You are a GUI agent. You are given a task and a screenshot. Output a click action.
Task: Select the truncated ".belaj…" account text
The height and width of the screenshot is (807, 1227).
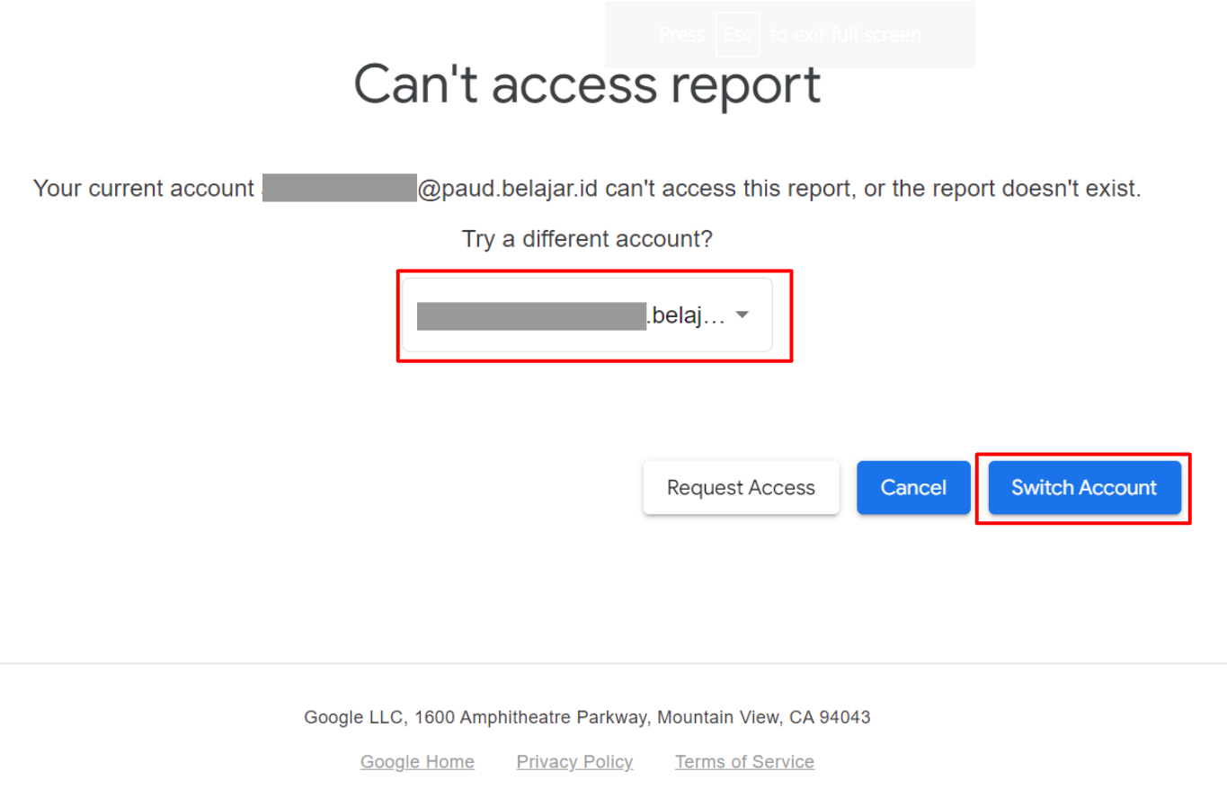(687, 315)
